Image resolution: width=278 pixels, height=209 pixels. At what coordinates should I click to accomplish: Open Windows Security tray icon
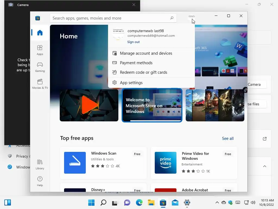click(230, 202)
